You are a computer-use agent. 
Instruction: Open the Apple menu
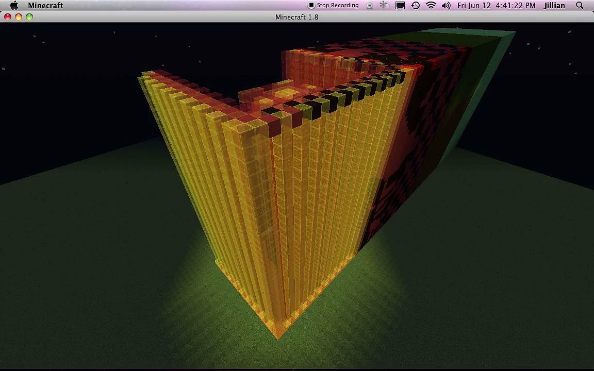coord(14,5)
